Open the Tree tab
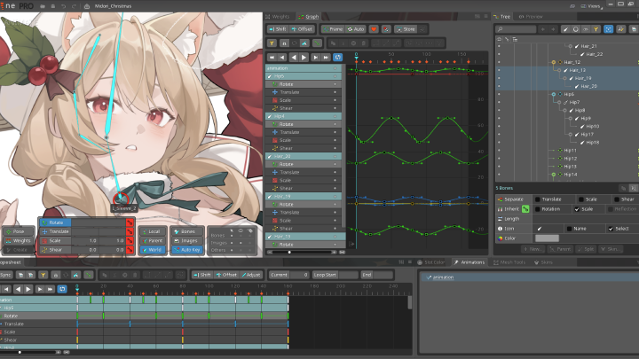This screenshot has width=639, height=359. pyautogui.click(x=502, y=17)
